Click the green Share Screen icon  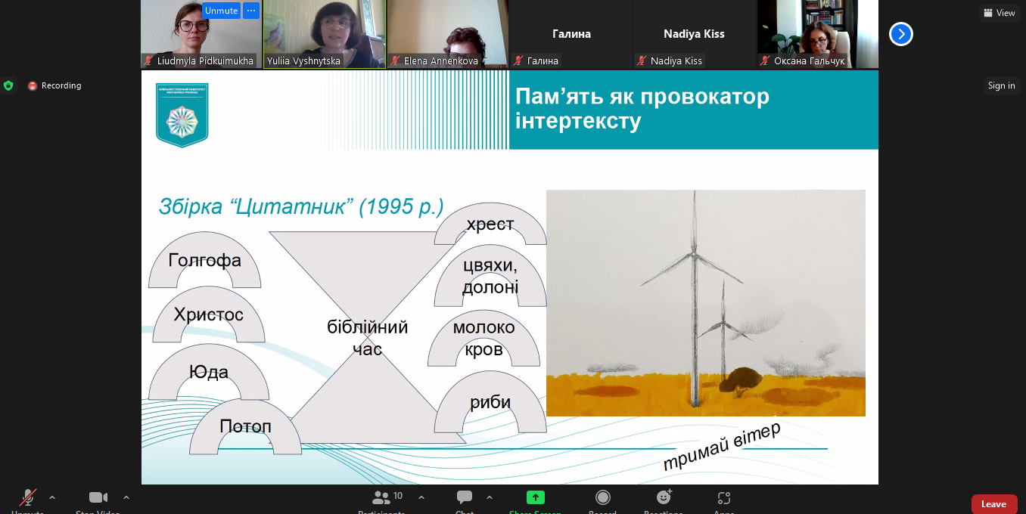tap(536, 498)
